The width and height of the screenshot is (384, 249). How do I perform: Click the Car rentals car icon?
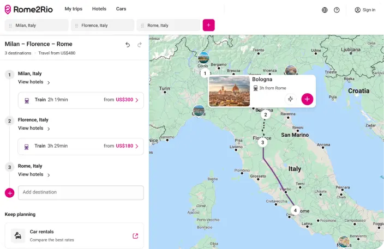(18, 235)
